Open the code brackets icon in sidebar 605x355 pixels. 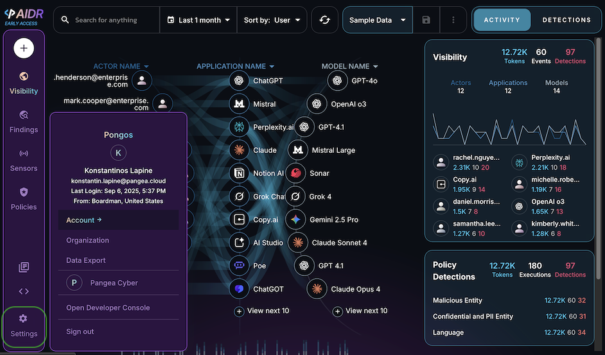tap(24, 291)
